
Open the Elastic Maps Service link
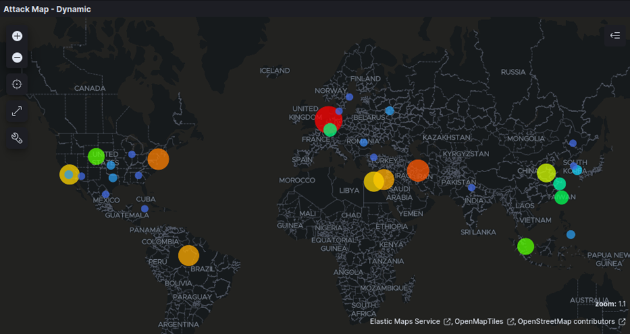(410, 322)
